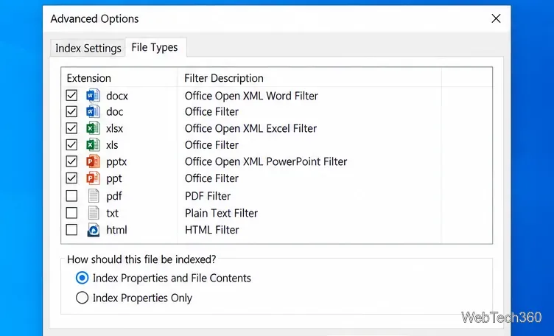This screenshot has width=554, height=336.
Task: Click Office Filter in the xls row
Action: pyautogui.click(x=211, y=145)
